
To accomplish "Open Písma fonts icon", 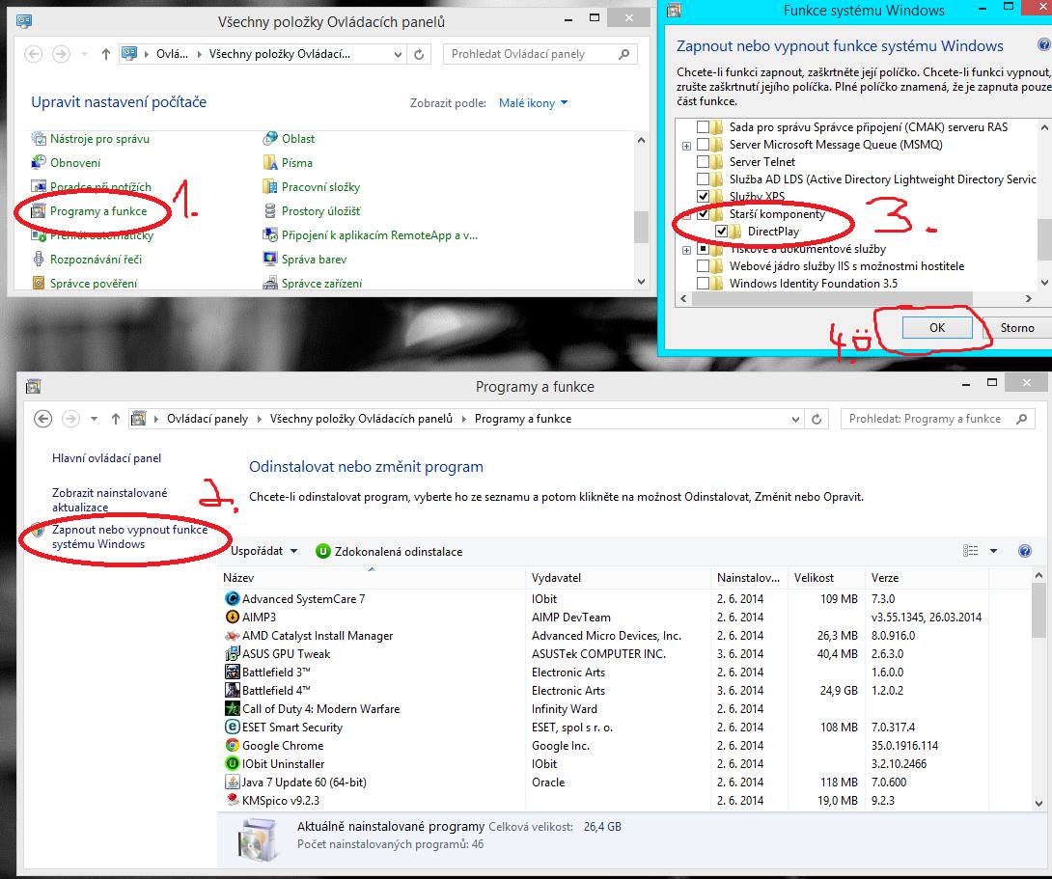I will (x=270, y=163).
